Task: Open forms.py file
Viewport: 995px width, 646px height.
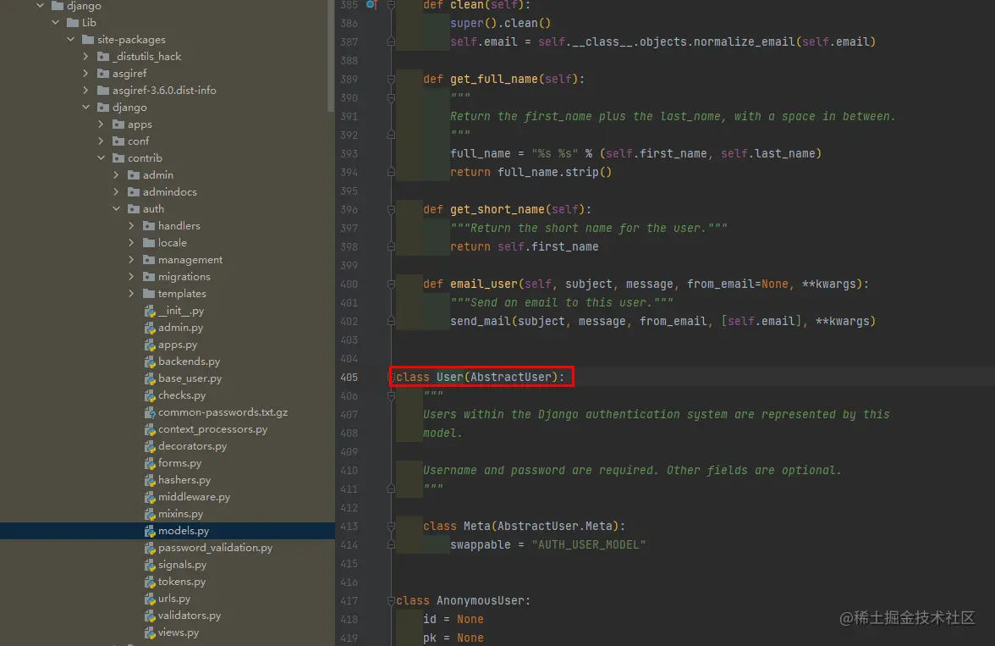Action: (x=179, y=463)
